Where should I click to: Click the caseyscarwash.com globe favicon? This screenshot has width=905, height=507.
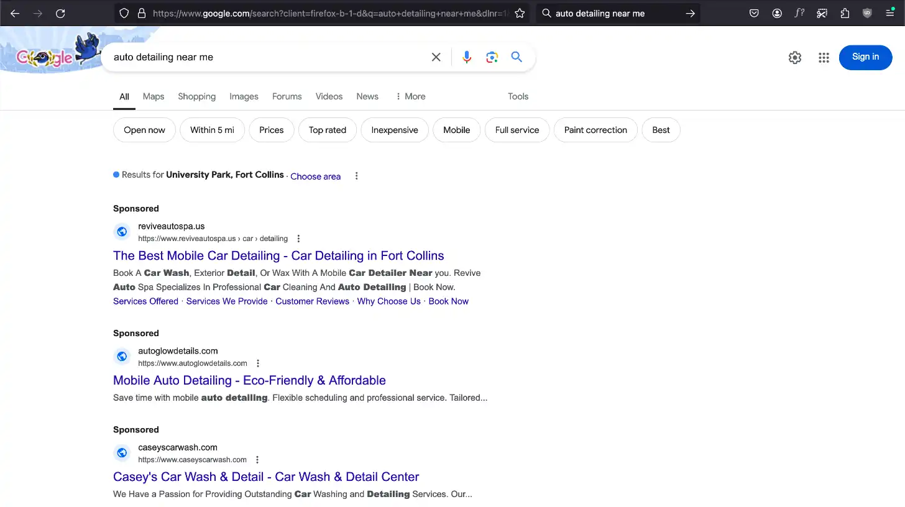pyautogui.click(x=122, y=453)
